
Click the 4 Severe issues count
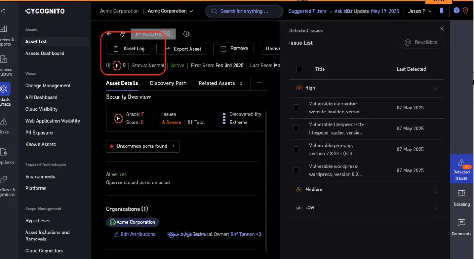coord(171,122)
